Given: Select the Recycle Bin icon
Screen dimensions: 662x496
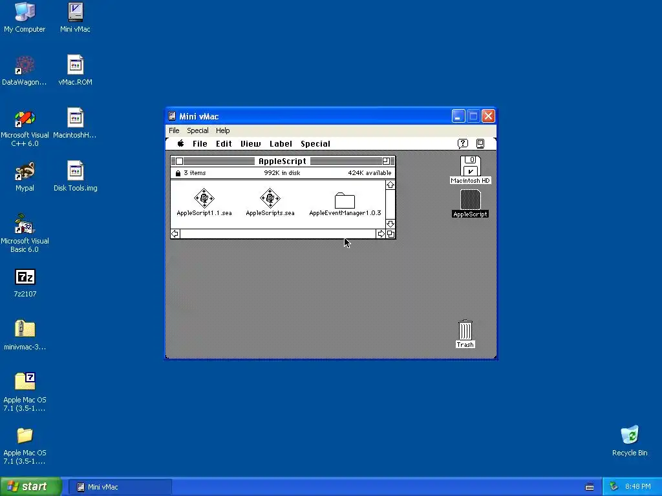Looking at the screenshot, I should (x=630, y=435).
